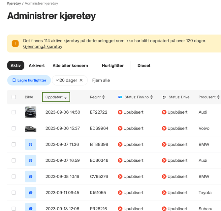The width and height of the screenshot is (221, 211).
Task: Sort the table by Reg.nr
Action: pyautogui.click(x=97, y=97)
